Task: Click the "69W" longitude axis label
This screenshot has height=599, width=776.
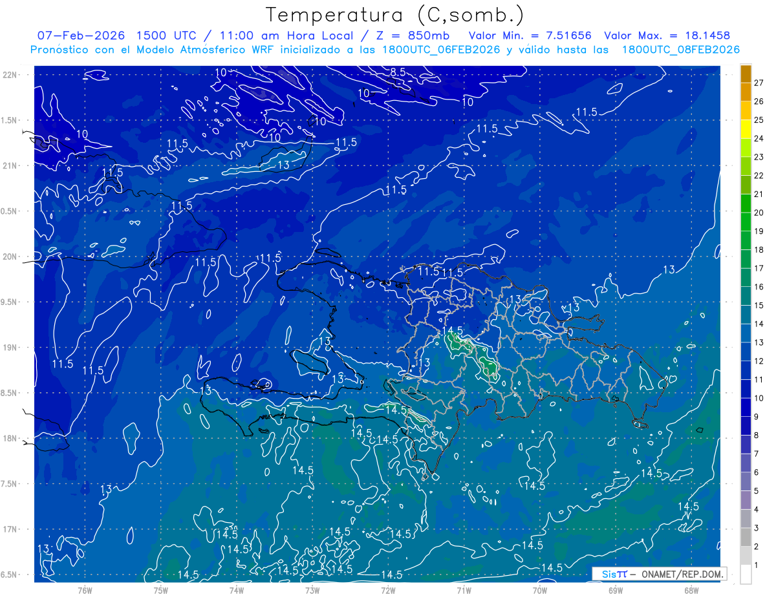Action: click(x=615, y=590)
